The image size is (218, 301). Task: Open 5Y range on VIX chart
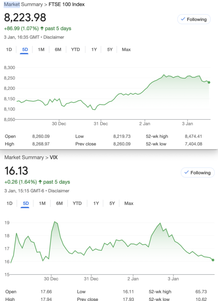click(x=112, y=203)
